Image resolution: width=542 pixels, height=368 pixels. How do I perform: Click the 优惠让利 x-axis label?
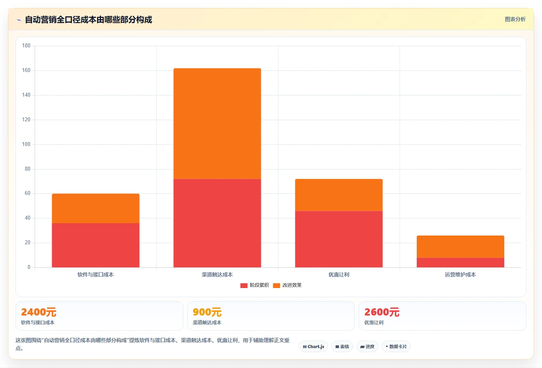339,275
